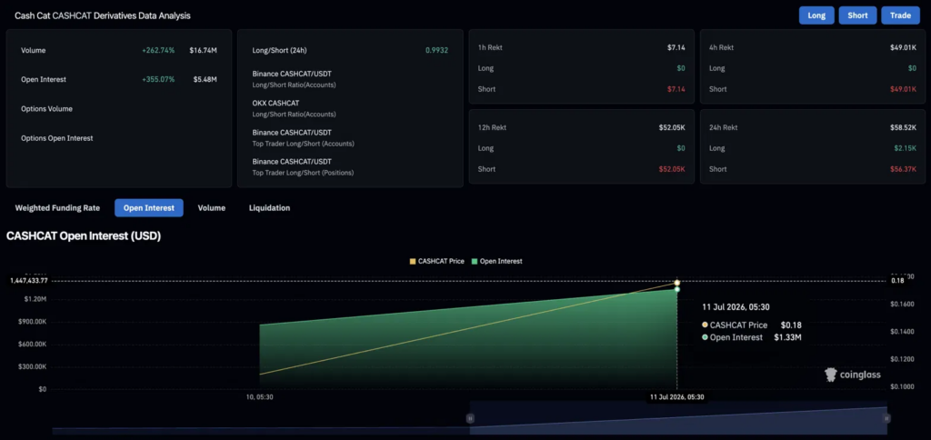Click the Long button
This screenshot has height=440, width=931.
tap(816, 15)
